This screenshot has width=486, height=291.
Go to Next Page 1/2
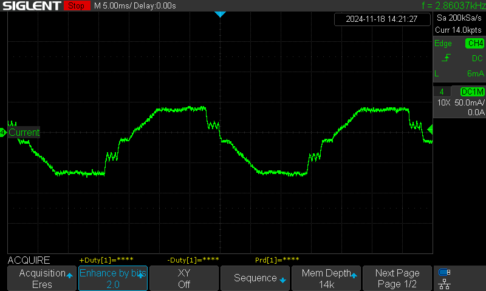[397, 278]
